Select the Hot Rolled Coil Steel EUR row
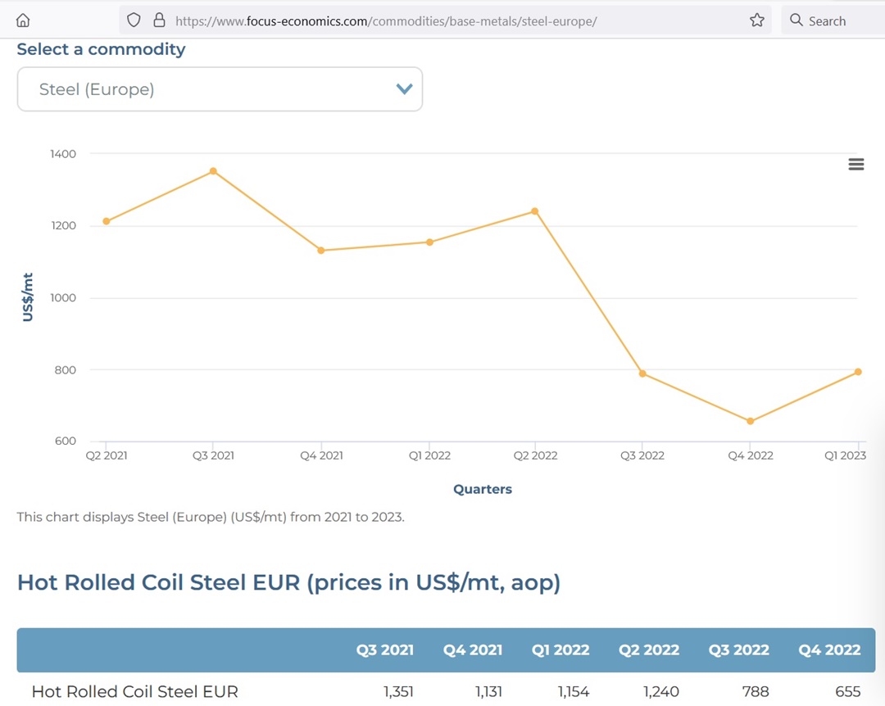Screen dimensions: 885x706 click(446, 691)
